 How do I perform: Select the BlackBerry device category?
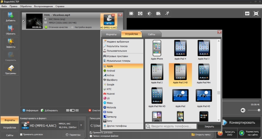[x=123, y=80]
